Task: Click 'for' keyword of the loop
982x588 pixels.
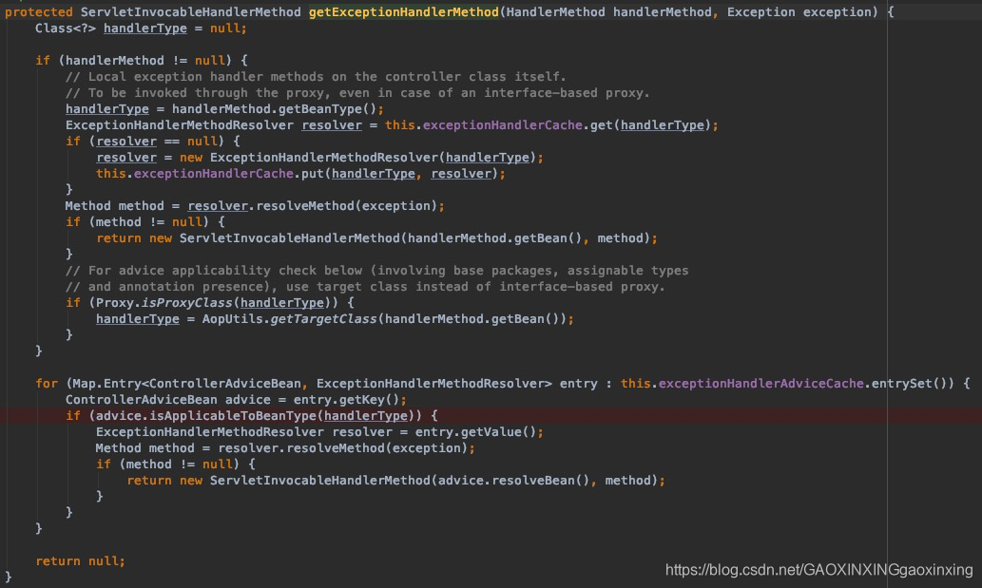Action: (47, 384)
